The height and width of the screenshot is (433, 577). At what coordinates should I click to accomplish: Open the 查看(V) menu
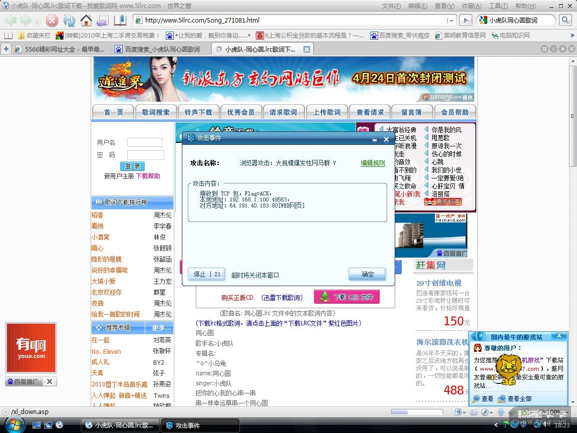pos(445,6)
